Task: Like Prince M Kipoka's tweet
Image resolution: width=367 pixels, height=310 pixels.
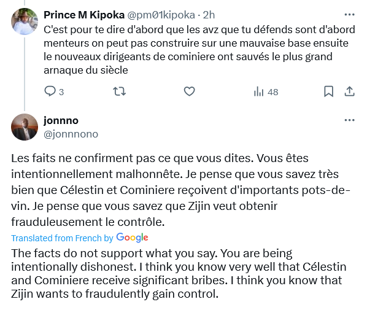Action: click(x=189, y=91)
